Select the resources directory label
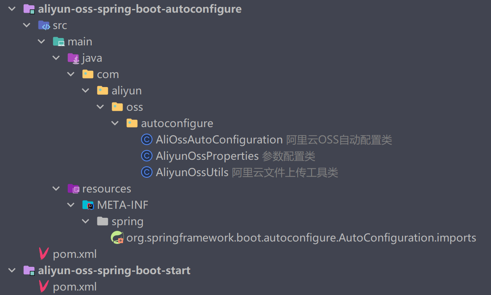 point(107,189)
